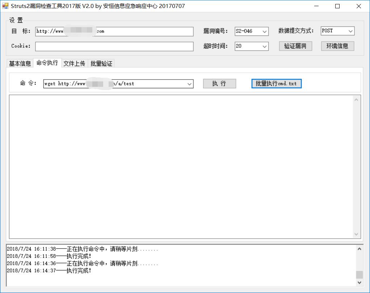Click the log panel scrollbar thumb
The height and width of the screenshot is (293, 370).
point(360,275)
